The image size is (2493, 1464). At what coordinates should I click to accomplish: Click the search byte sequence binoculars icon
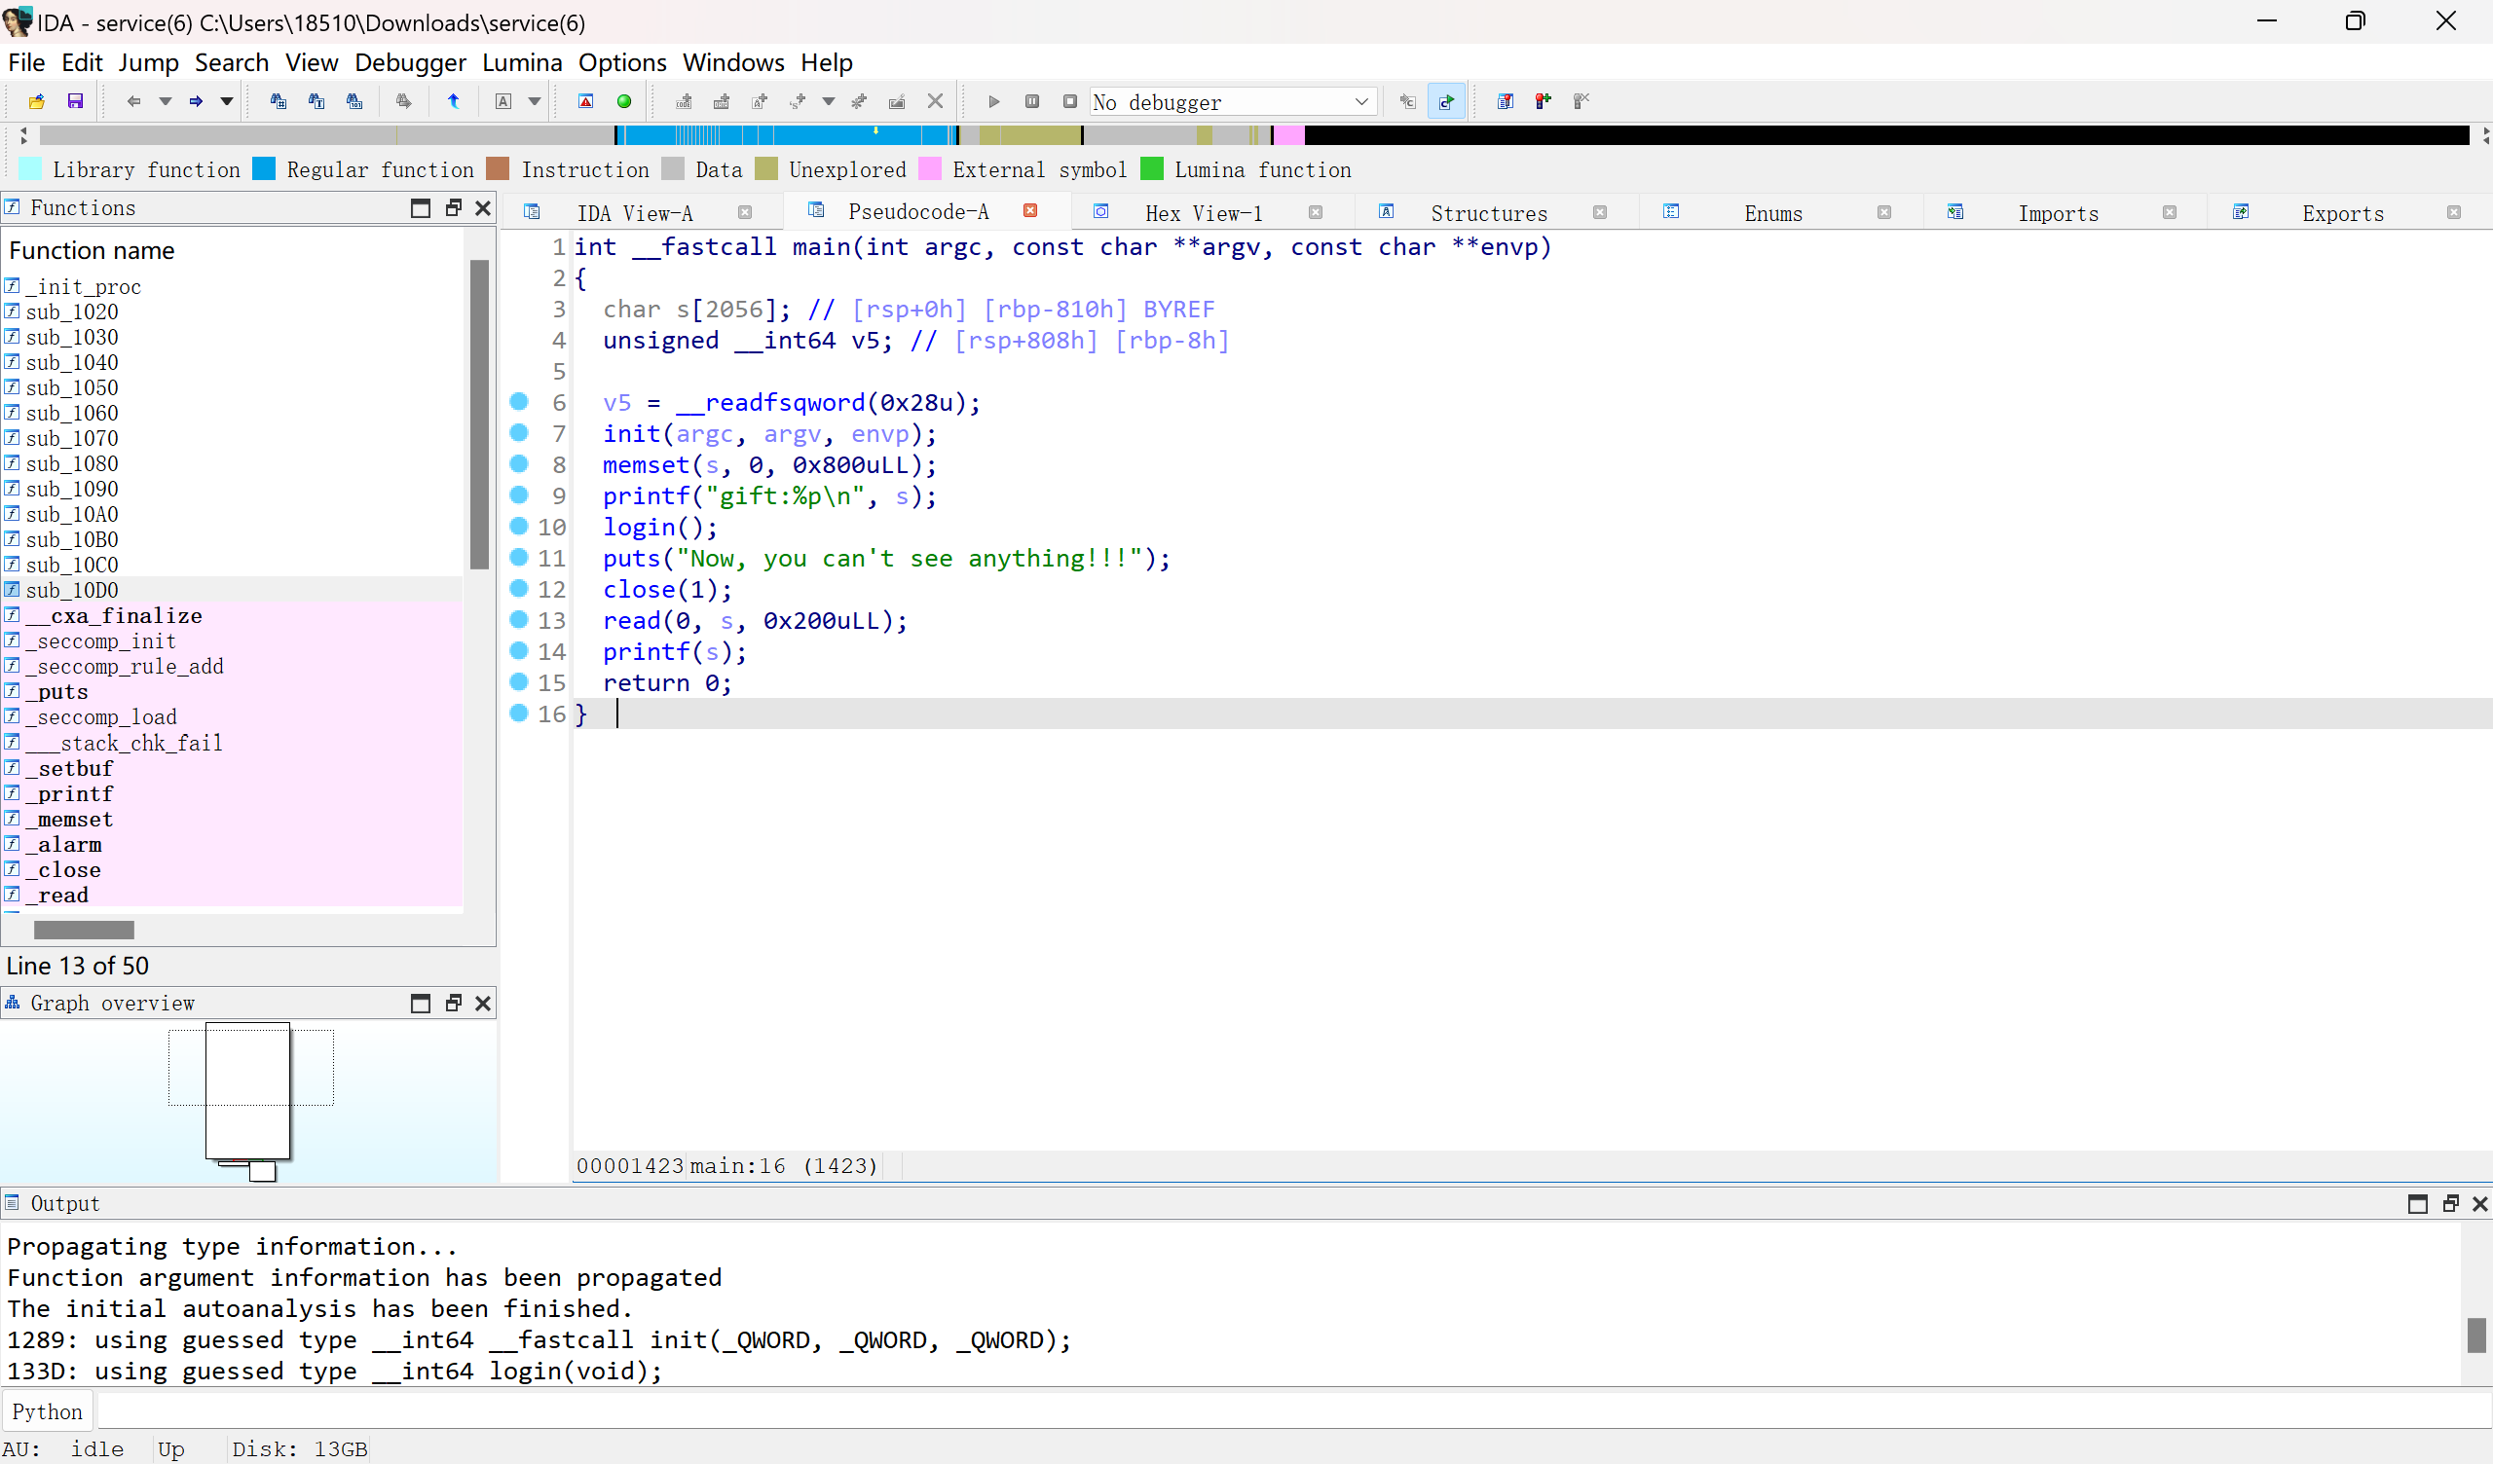(x=354, y=101)
